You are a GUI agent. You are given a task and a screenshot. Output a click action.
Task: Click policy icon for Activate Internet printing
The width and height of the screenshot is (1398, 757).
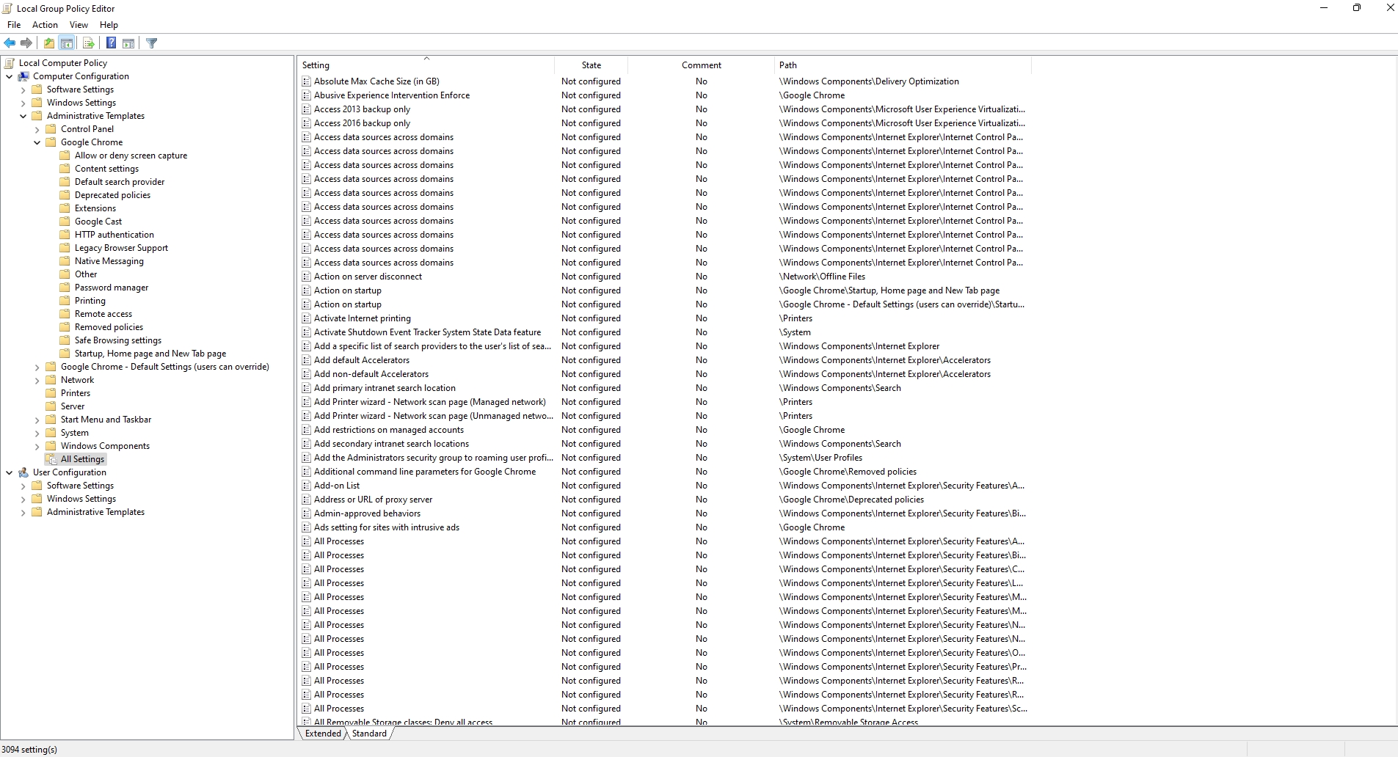[x=307, y=318]
